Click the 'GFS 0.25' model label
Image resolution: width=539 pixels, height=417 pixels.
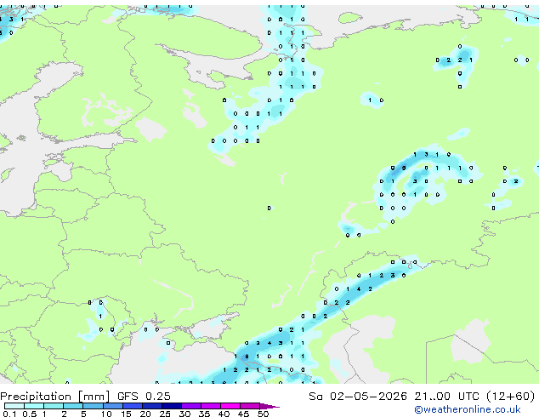pos(144,396)
